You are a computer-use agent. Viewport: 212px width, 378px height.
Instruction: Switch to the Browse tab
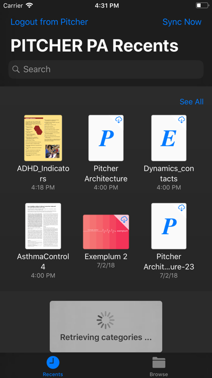pyautogui.click(x=158, y=367)
